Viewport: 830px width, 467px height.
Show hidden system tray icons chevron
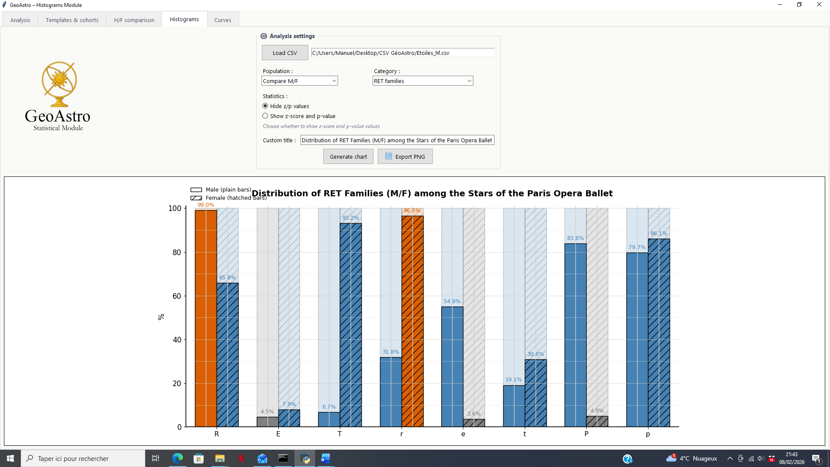[x=730, y=458]
